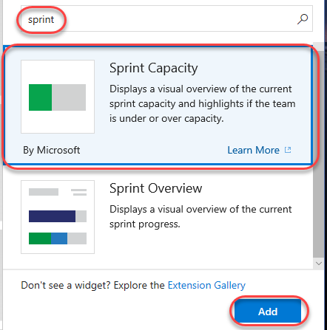The image size is (327, 330).
Task: Click the Sprint Capacity description text
Action: 203,104
